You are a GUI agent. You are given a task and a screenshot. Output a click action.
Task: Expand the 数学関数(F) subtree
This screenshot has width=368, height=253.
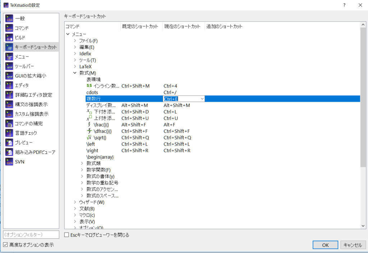point(82,170)
